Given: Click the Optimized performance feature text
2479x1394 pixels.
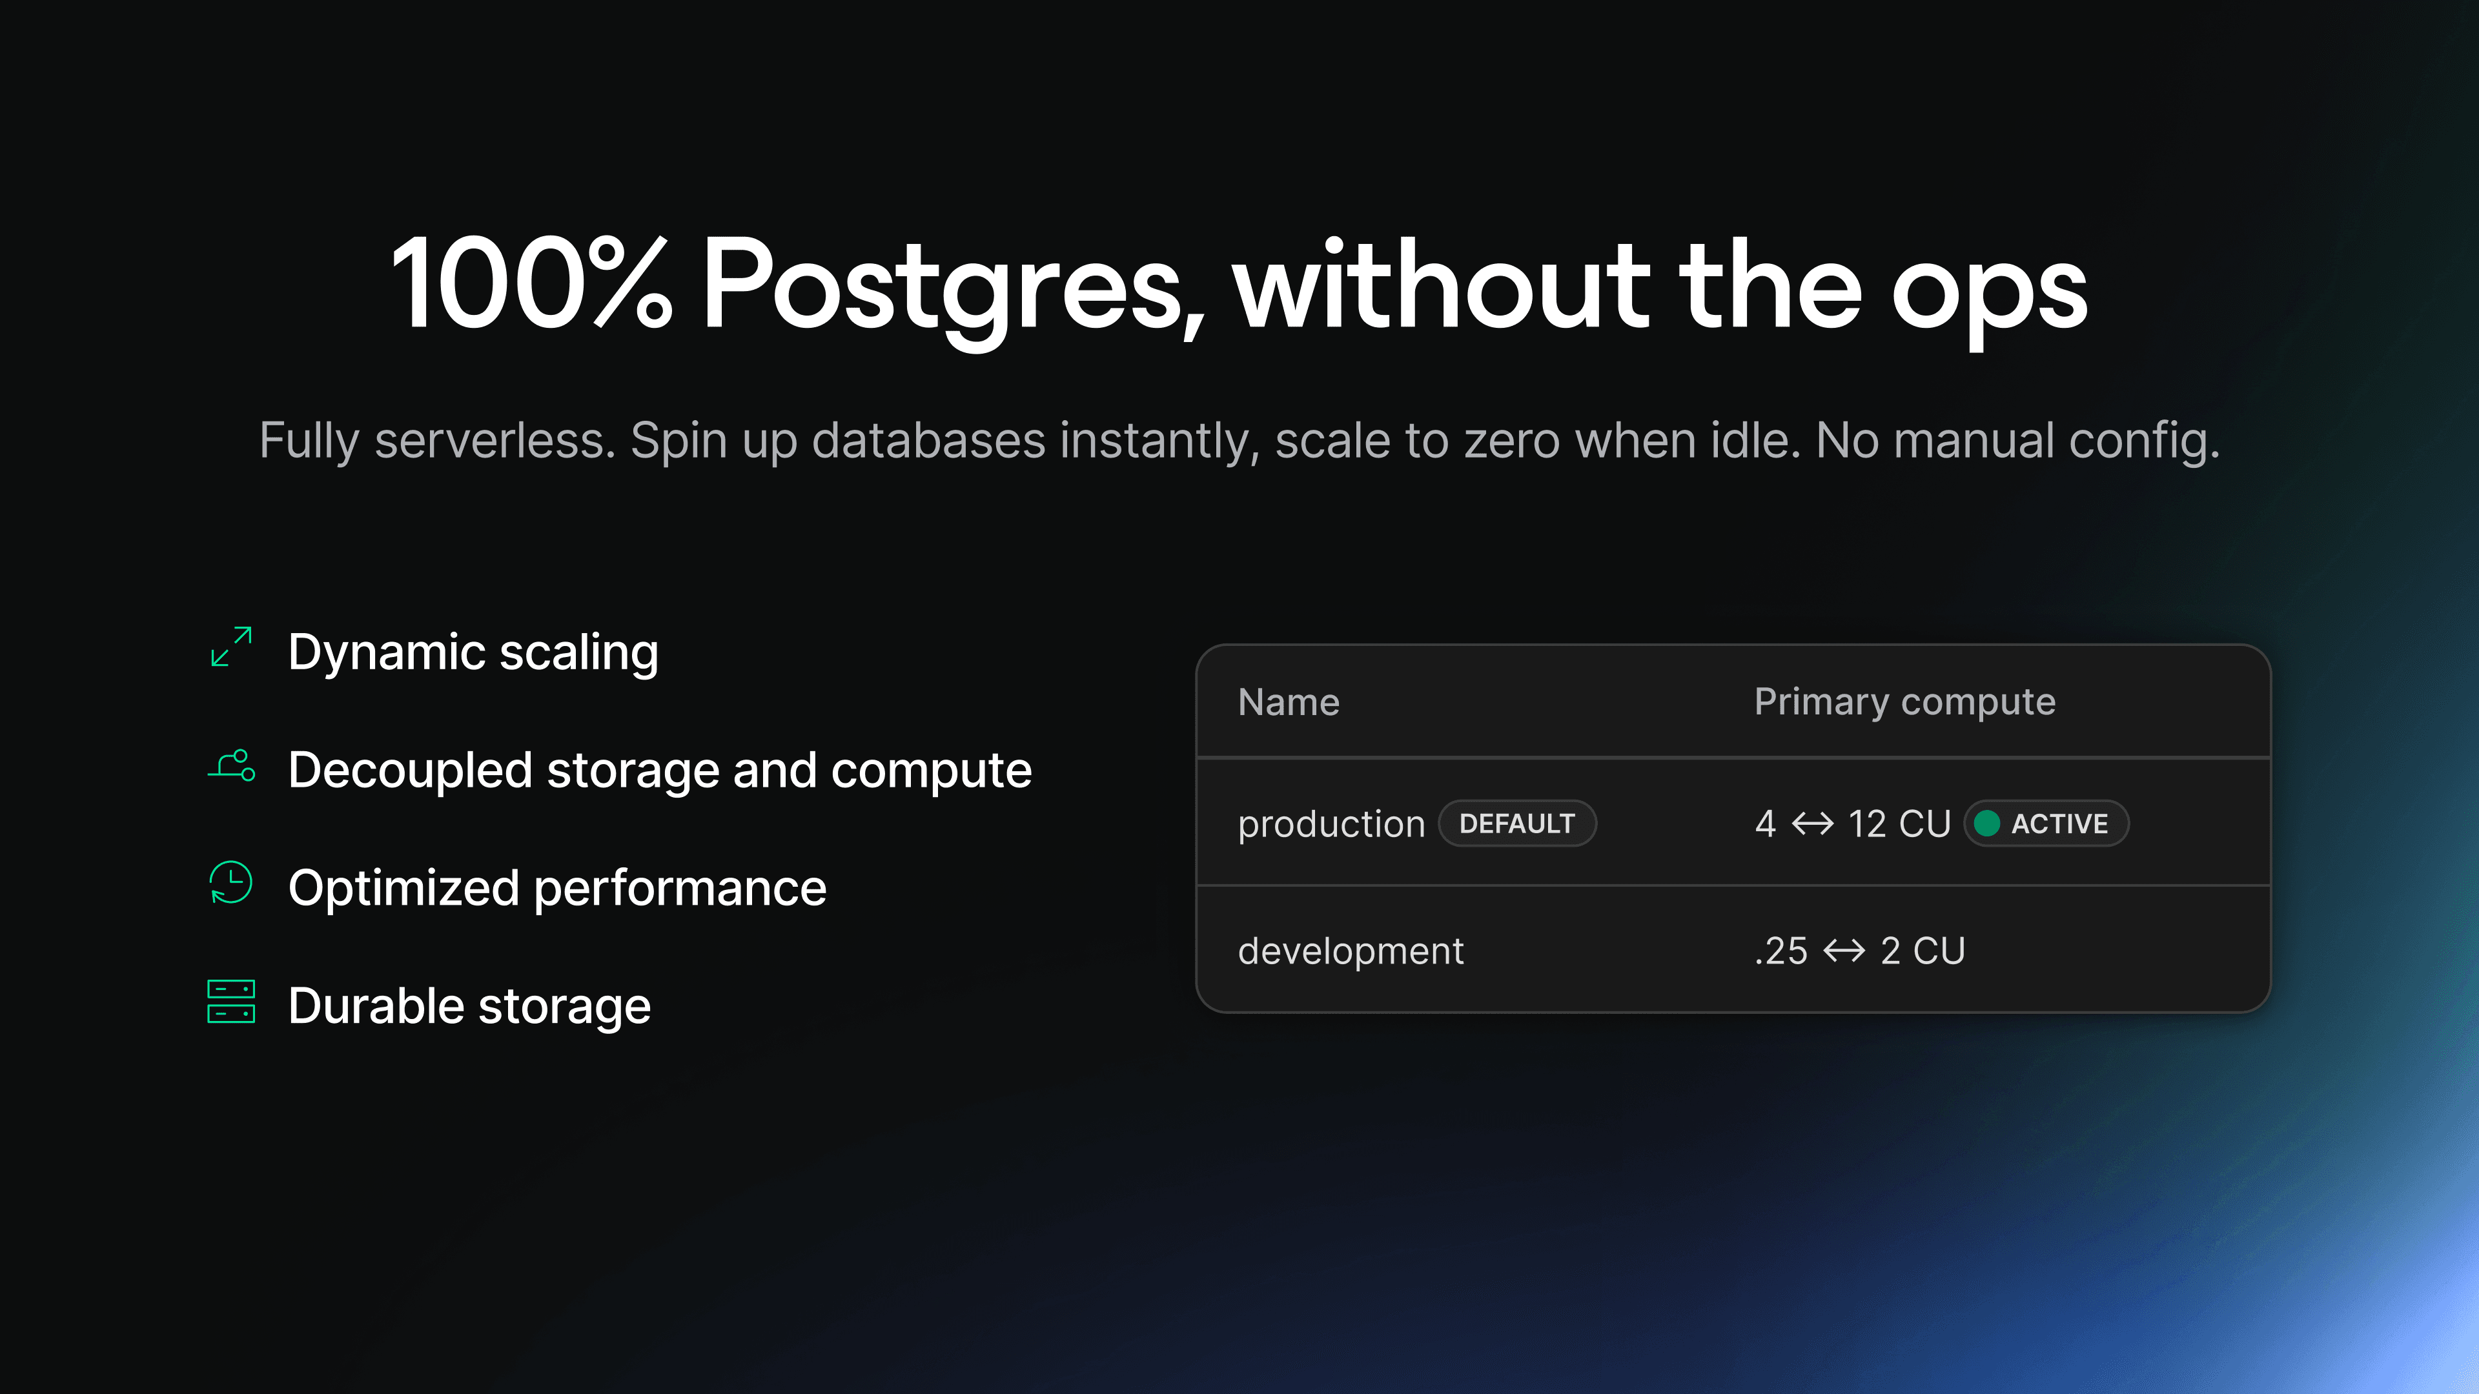Looking at the screenshot, I should coord(557,888).
